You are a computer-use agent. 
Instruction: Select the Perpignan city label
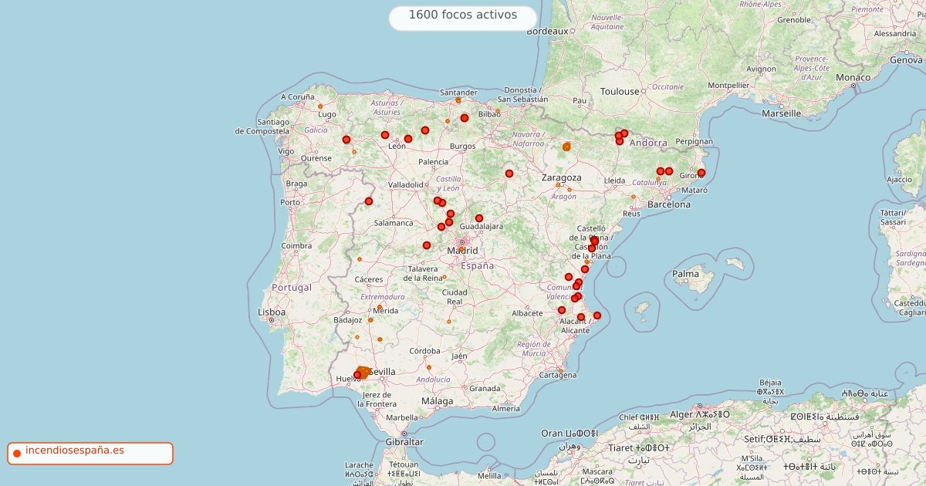coord(694,142)
